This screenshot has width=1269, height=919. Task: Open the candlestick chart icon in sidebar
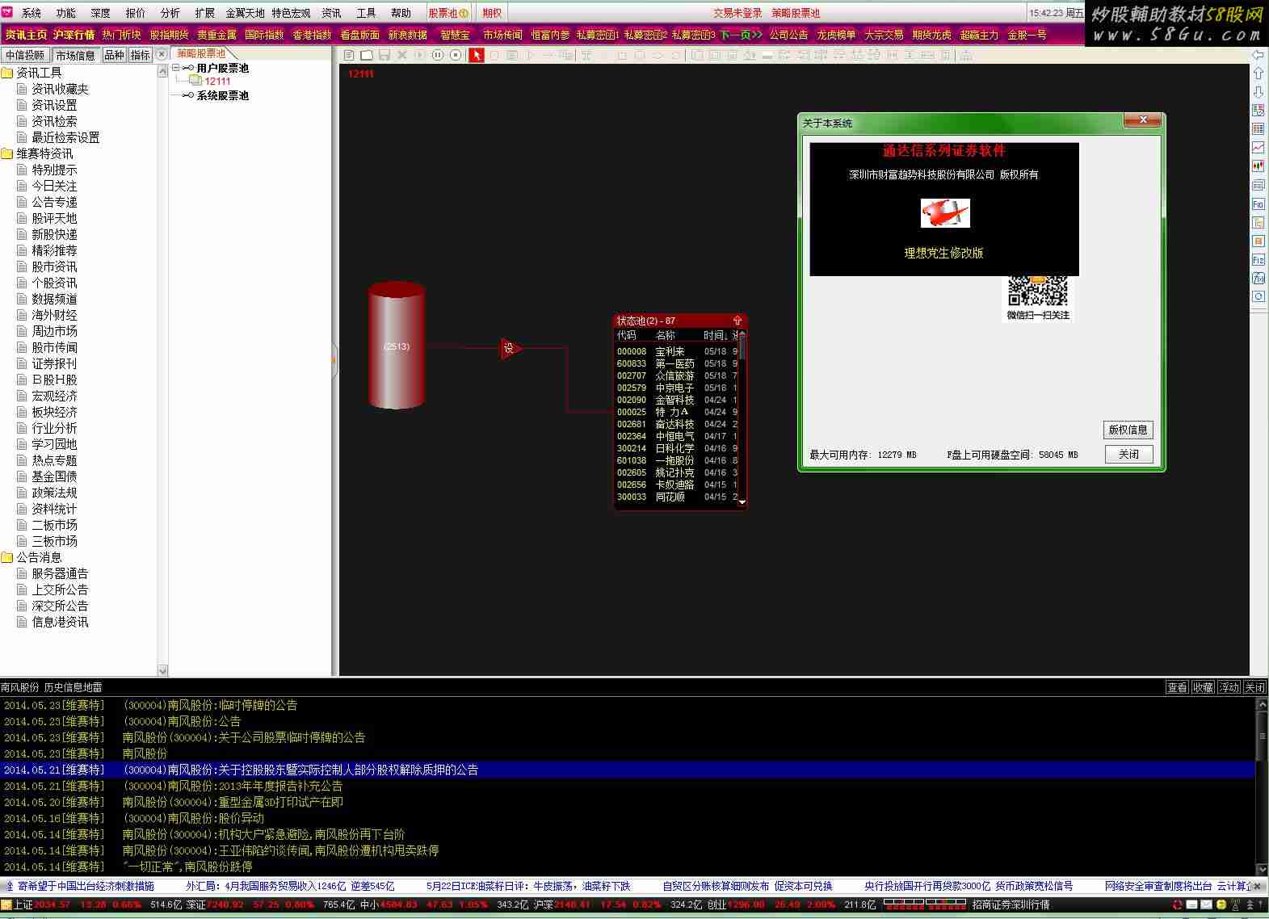[1258, 166]
